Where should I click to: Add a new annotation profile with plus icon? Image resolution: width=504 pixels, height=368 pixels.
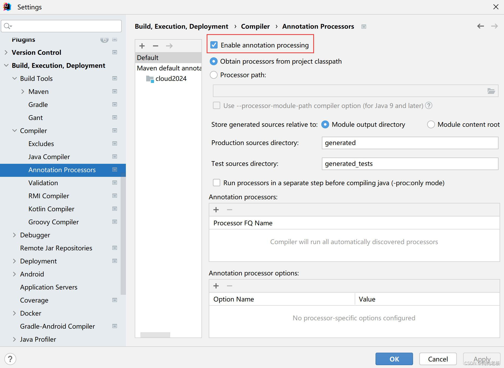click(142, 46)
